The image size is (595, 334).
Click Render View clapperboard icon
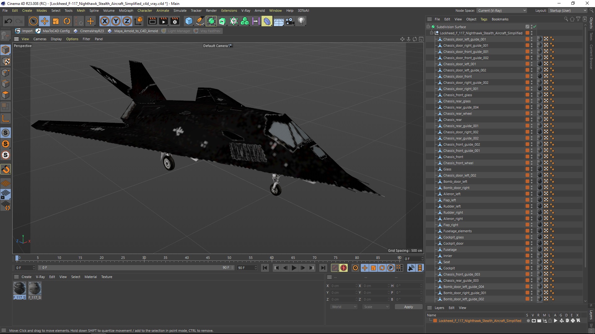pyautogui.click(x=152, y=21)
